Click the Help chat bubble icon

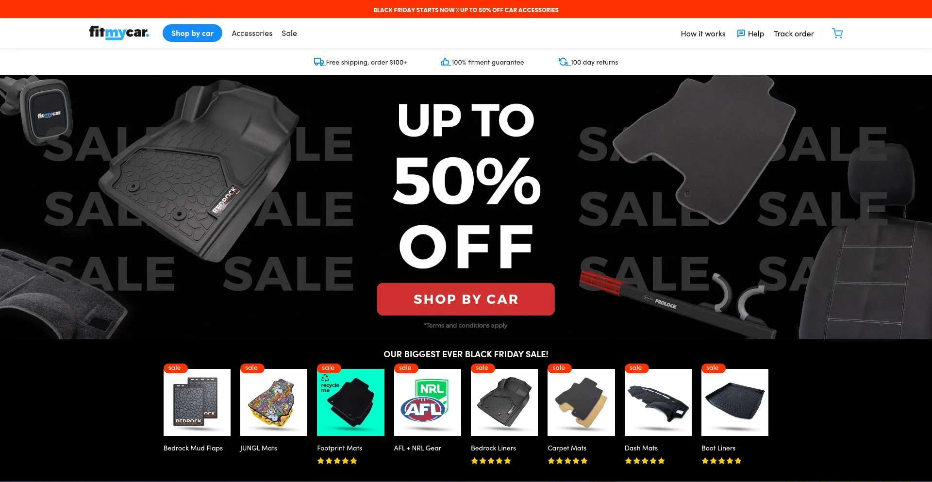741,33
